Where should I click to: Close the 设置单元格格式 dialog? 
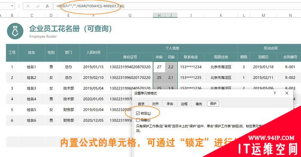coord(287,93)
